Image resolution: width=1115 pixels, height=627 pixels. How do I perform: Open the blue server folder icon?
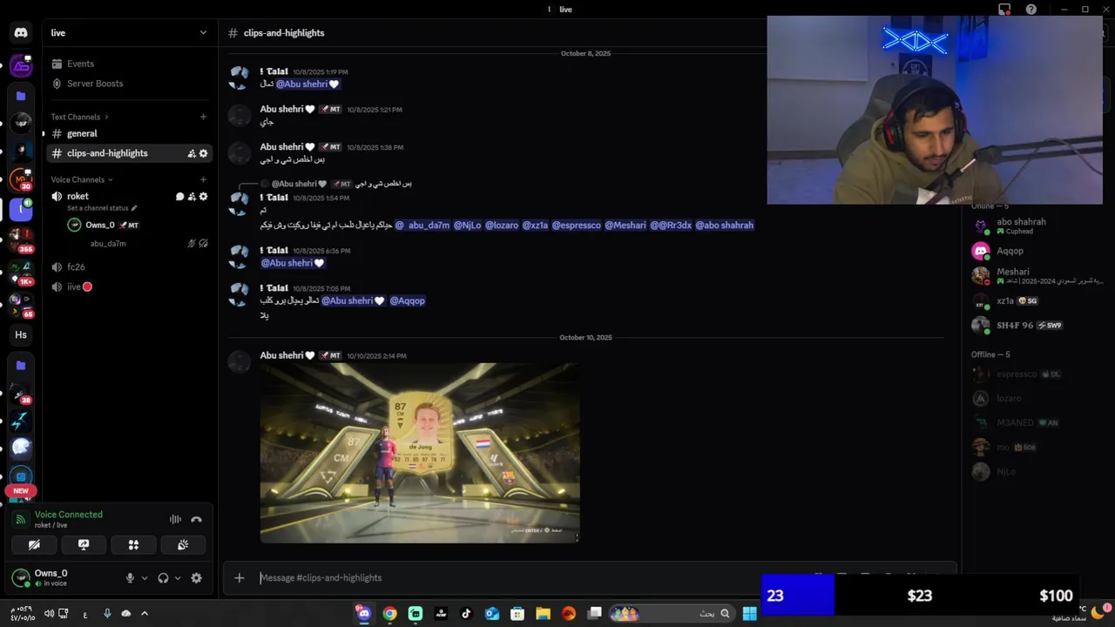pyautogui.click(x=21, y=96)
